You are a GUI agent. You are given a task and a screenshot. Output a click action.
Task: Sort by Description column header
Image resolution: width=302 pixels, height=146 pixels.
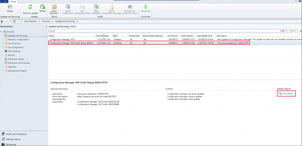(259, 36)
